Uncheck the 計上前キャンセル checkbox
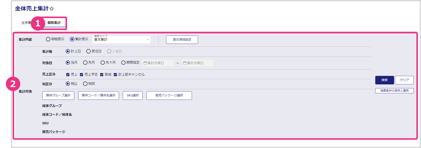 pyautogui.click(x=115, y=74)
